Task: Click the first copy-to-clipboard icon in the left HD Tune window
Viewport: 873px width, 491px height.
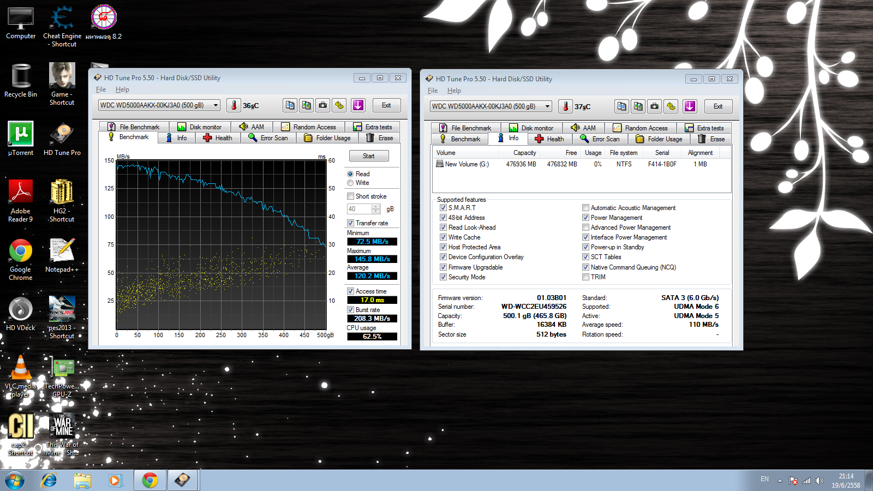Action: click(x=290, y=105)
